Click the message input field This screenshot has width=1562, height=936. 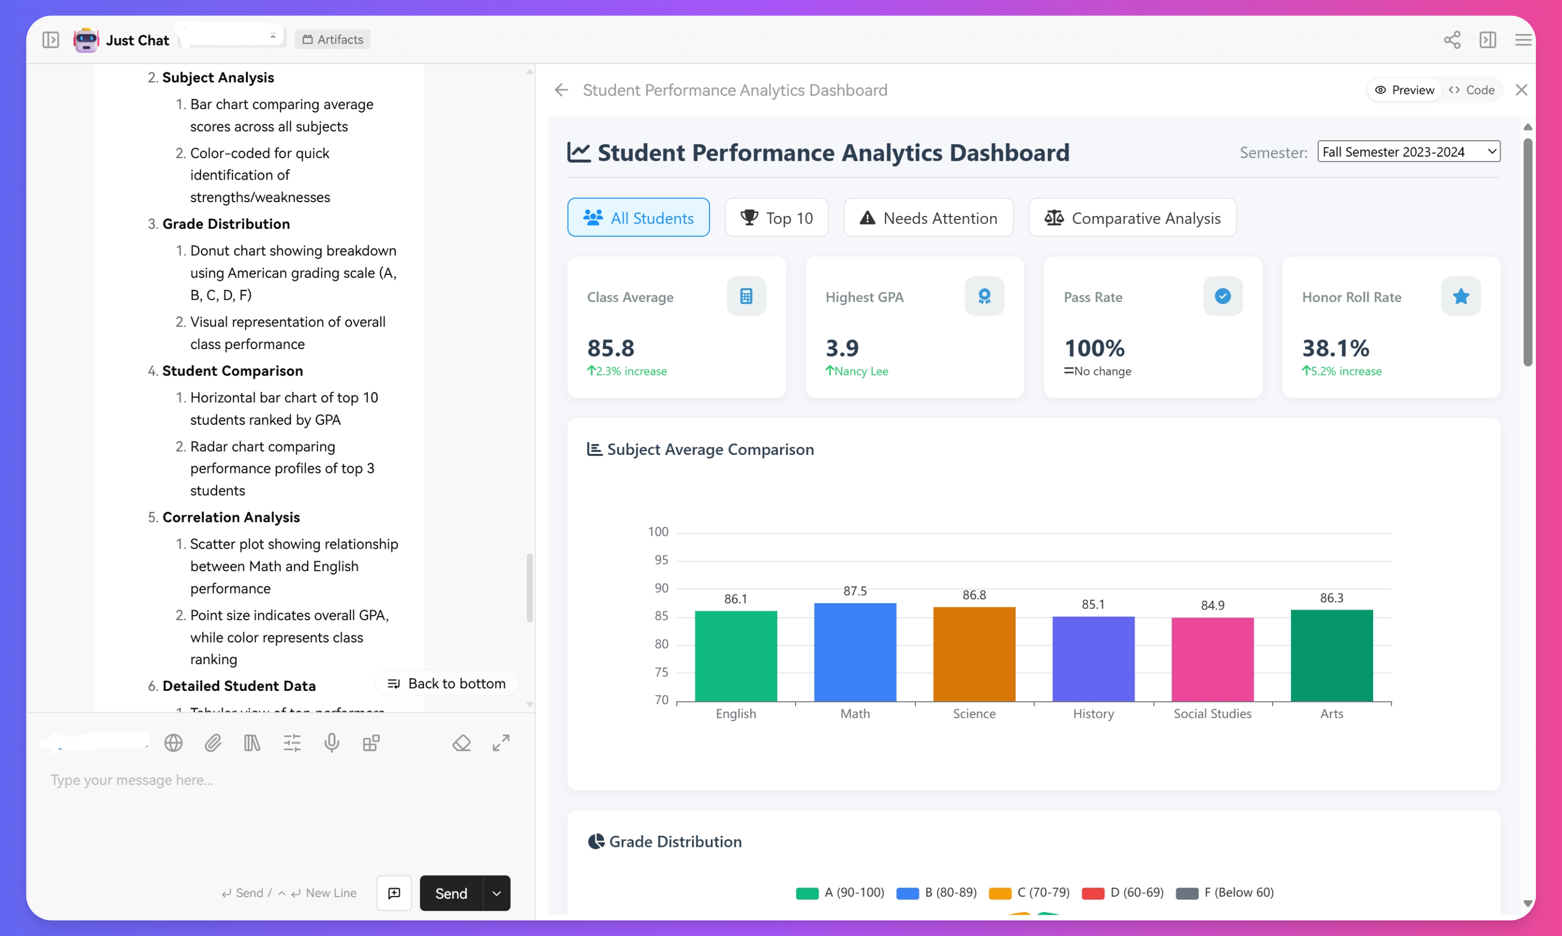tap(281, 814)
